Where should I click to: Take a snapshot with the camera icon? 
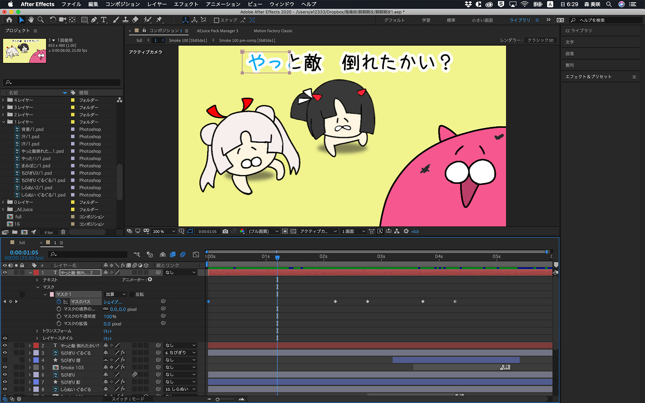[x=225, y=231]
